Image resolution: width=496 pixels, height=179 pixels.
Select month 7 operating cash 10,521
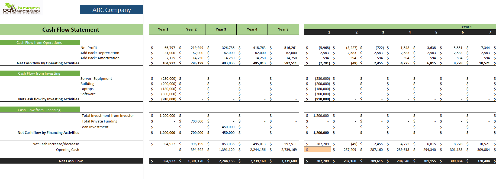pyautogui.click(x=484, y=63)
